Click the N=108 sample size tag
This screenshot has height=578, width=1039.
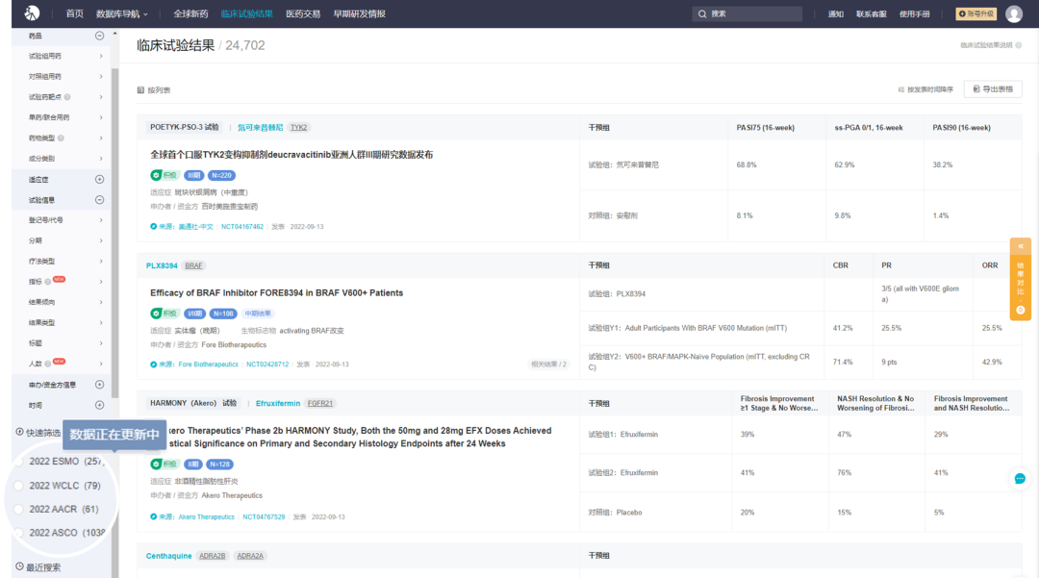(x=222, y=314)
